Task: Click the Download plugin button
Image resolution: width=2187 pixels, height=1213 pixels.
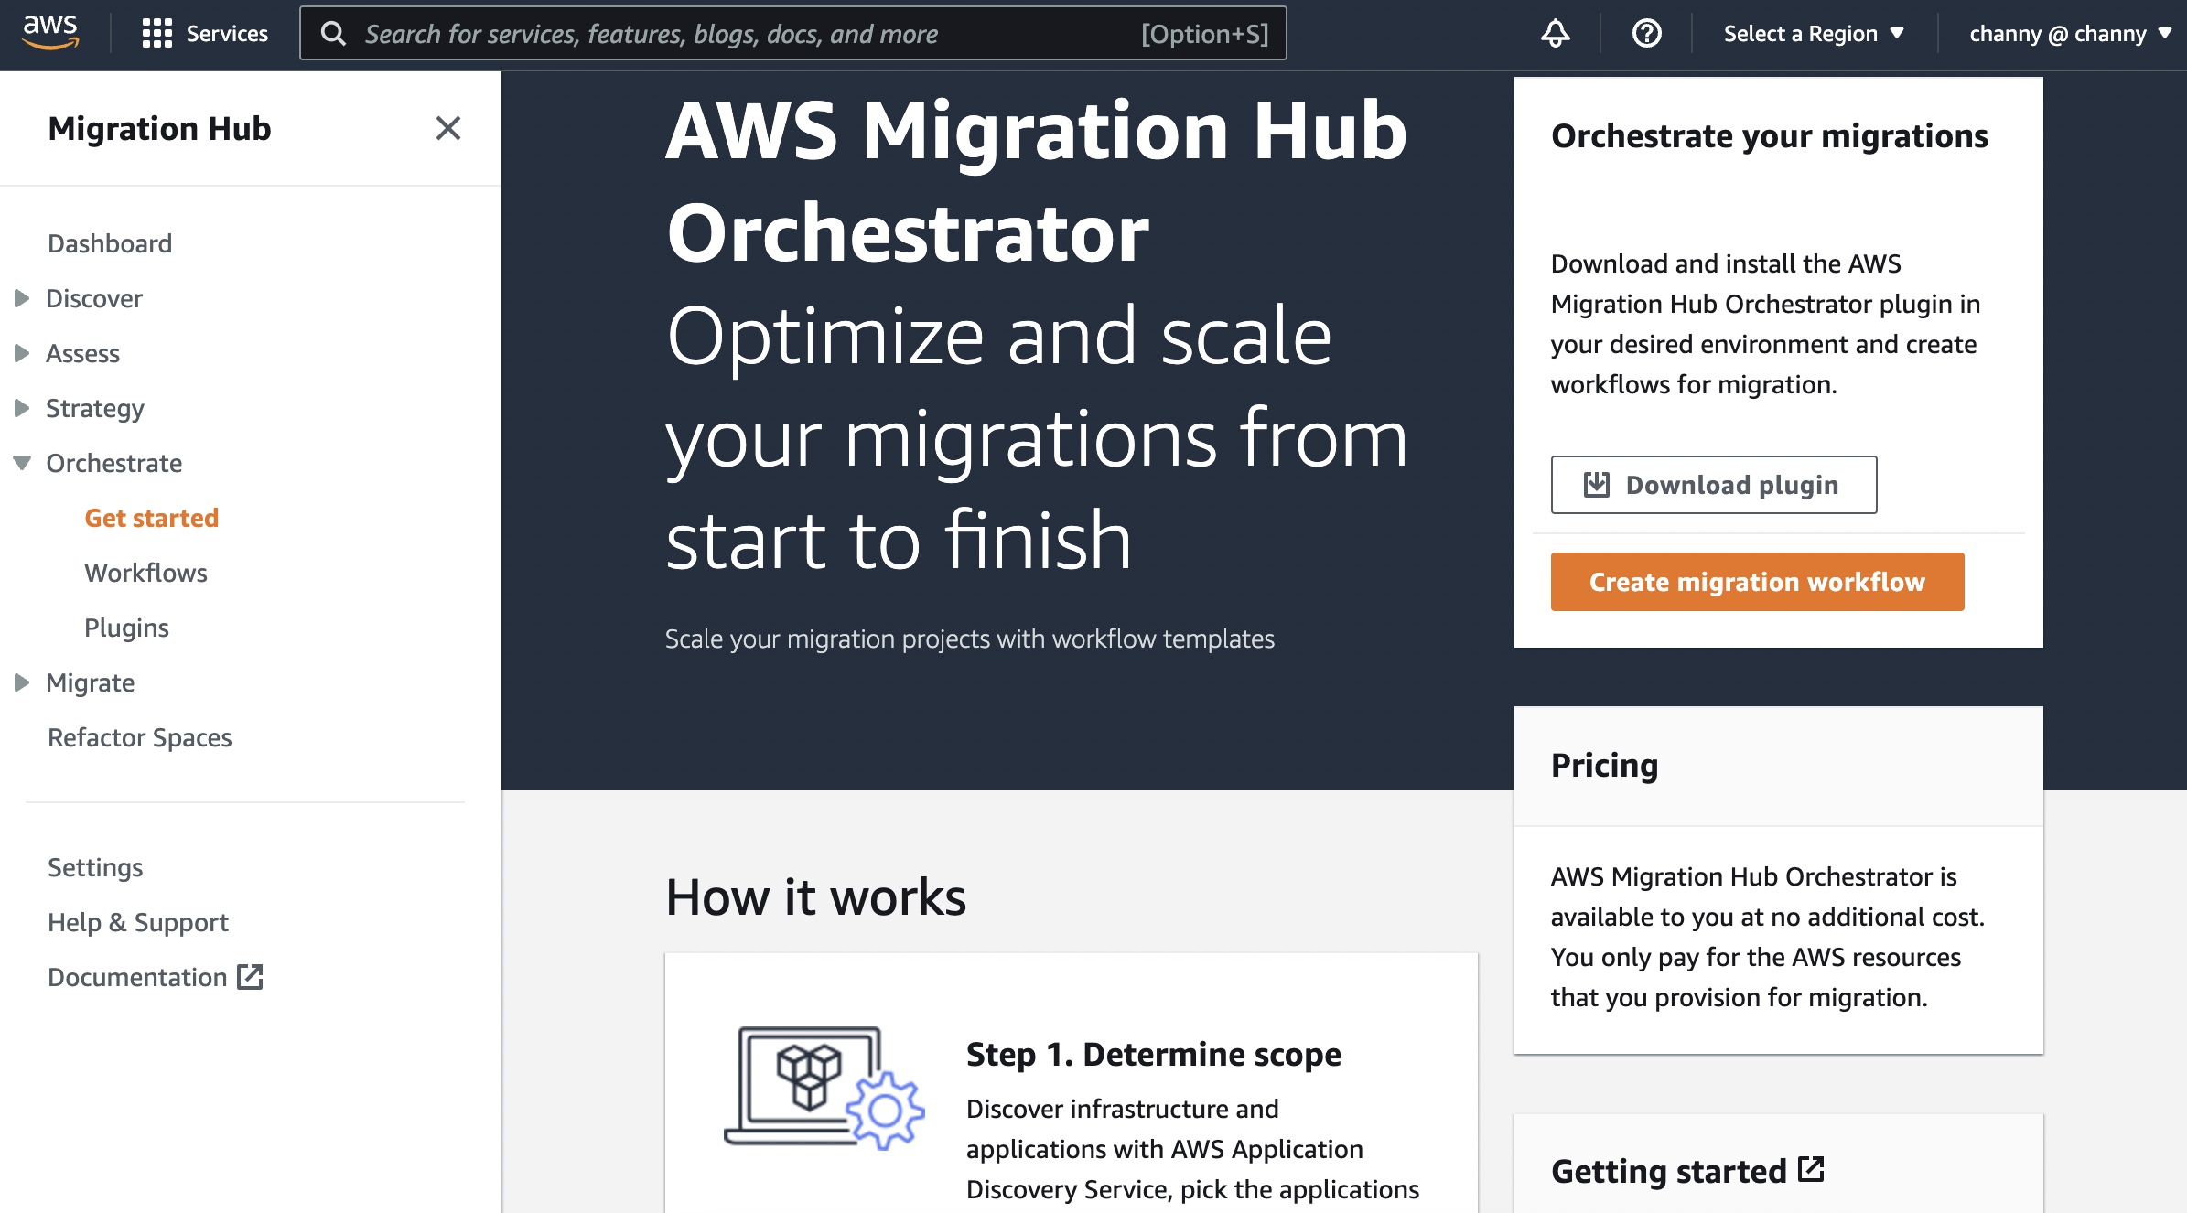Action: click(1713, 484)
